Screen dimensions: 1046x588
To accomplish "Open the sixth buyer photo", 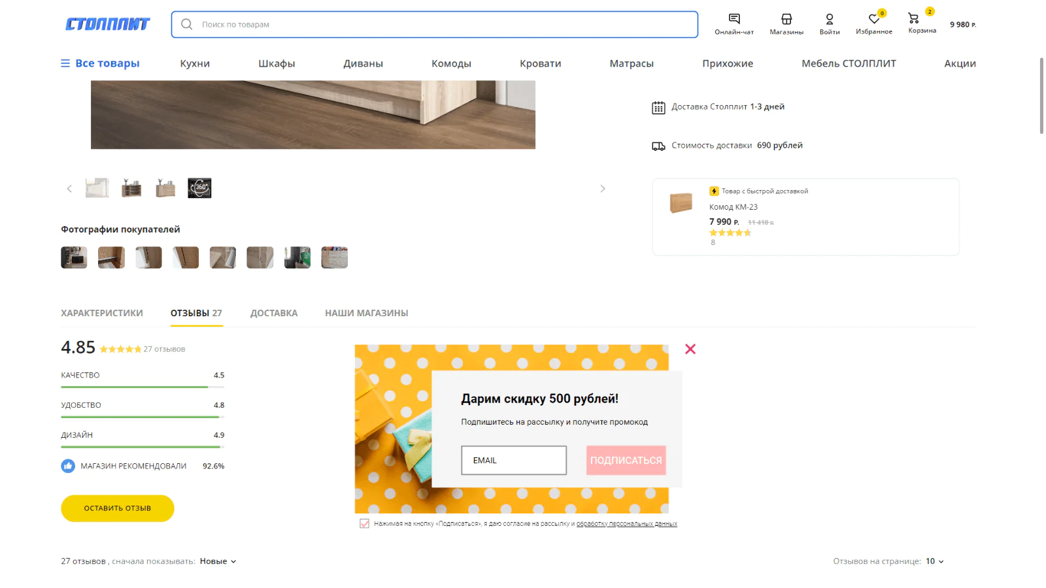I will (260, 257).
